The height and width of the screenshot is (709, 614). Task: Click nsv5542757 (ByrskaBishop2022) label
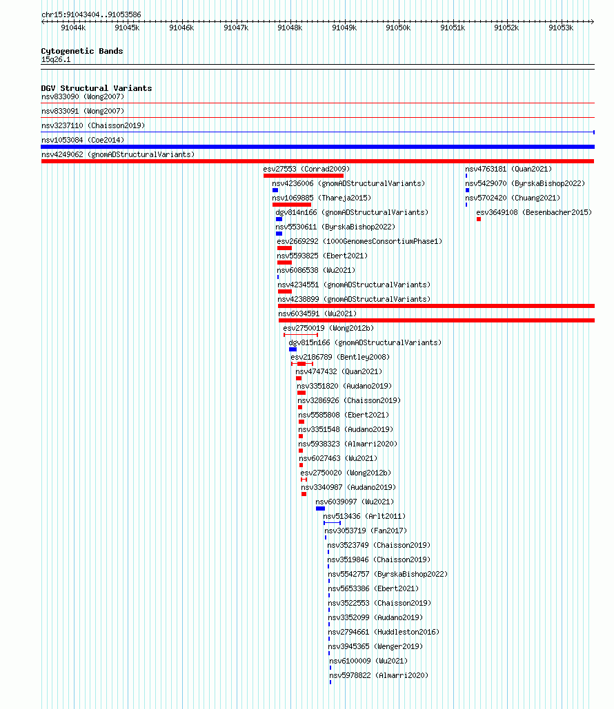point(388,574)
